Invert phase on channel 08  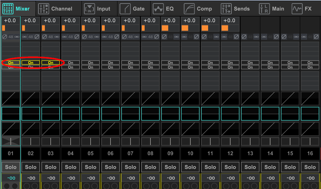(157, 37)
